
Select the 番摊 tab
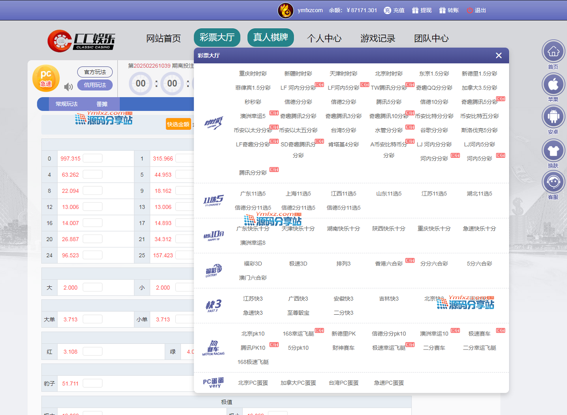[x=102, y=104]
